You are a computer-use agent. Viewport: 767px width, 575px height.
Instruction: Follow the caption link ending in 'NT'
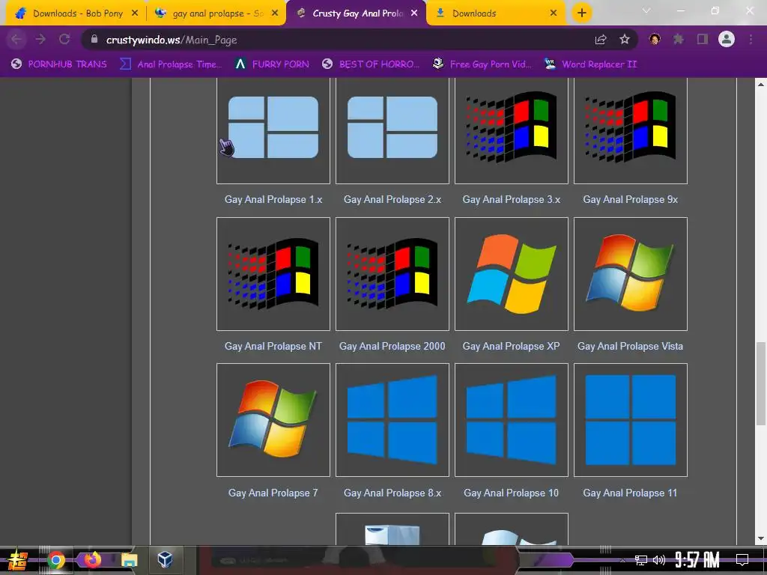coord(273,346)
